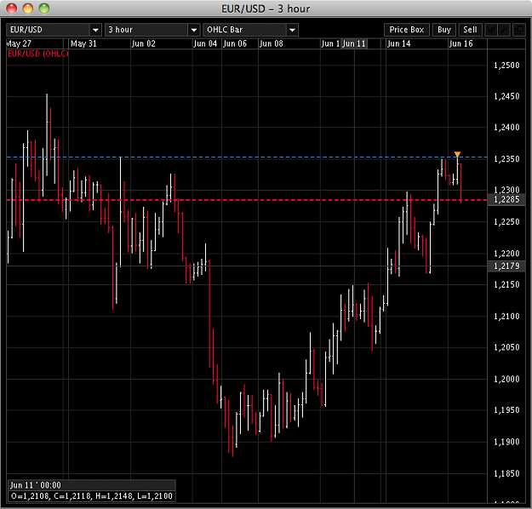Click the Price Box button
This screenshot has width=532, height=509.
pos(407,30)
